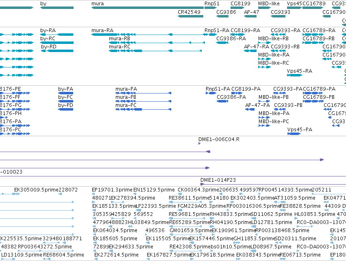Select the CG8199 gene label
Screen dimensions: 346x261
pos(240,4)
